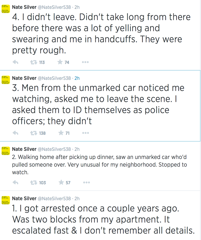Open more options on tweet 2
The image size is (201, 240).
pos(87,183)
